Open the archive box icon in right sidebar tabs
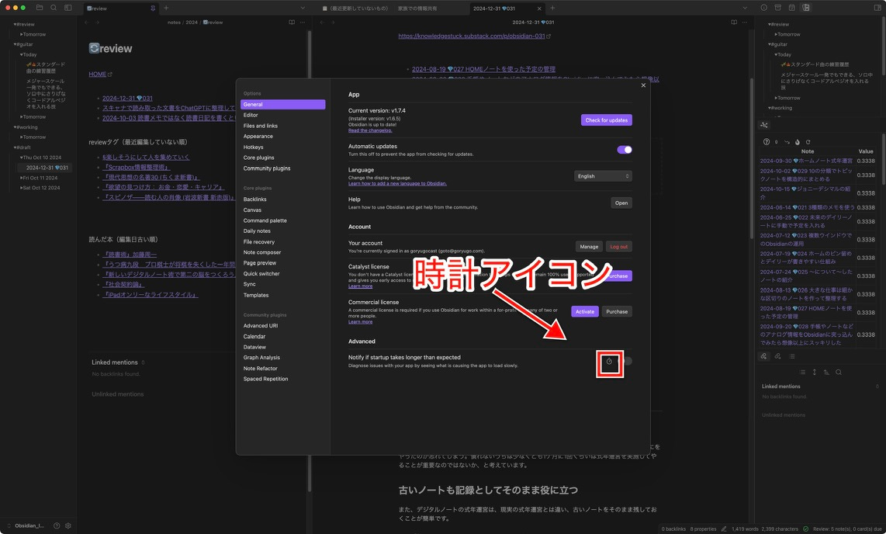The width and height of the screenshot is (886, 534). [778, 8]
